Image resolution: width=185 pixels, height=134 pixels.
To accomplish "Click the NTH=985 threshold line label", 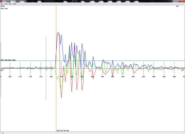I will pos(8,60).
